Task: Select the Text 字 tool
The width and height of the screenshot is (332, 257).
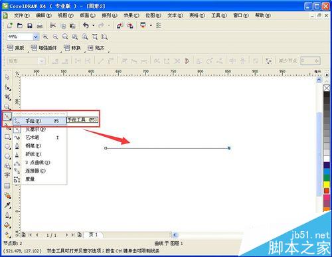Action: click(x=7, y=175)
